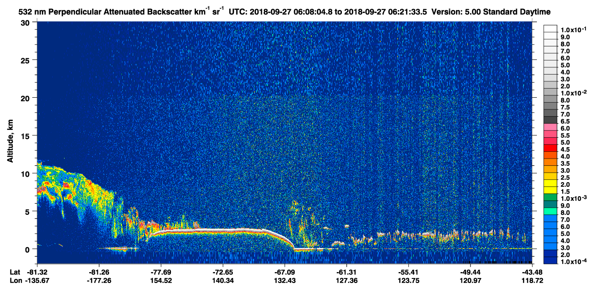Click the colorbar label 1.5

pos(565,192)
